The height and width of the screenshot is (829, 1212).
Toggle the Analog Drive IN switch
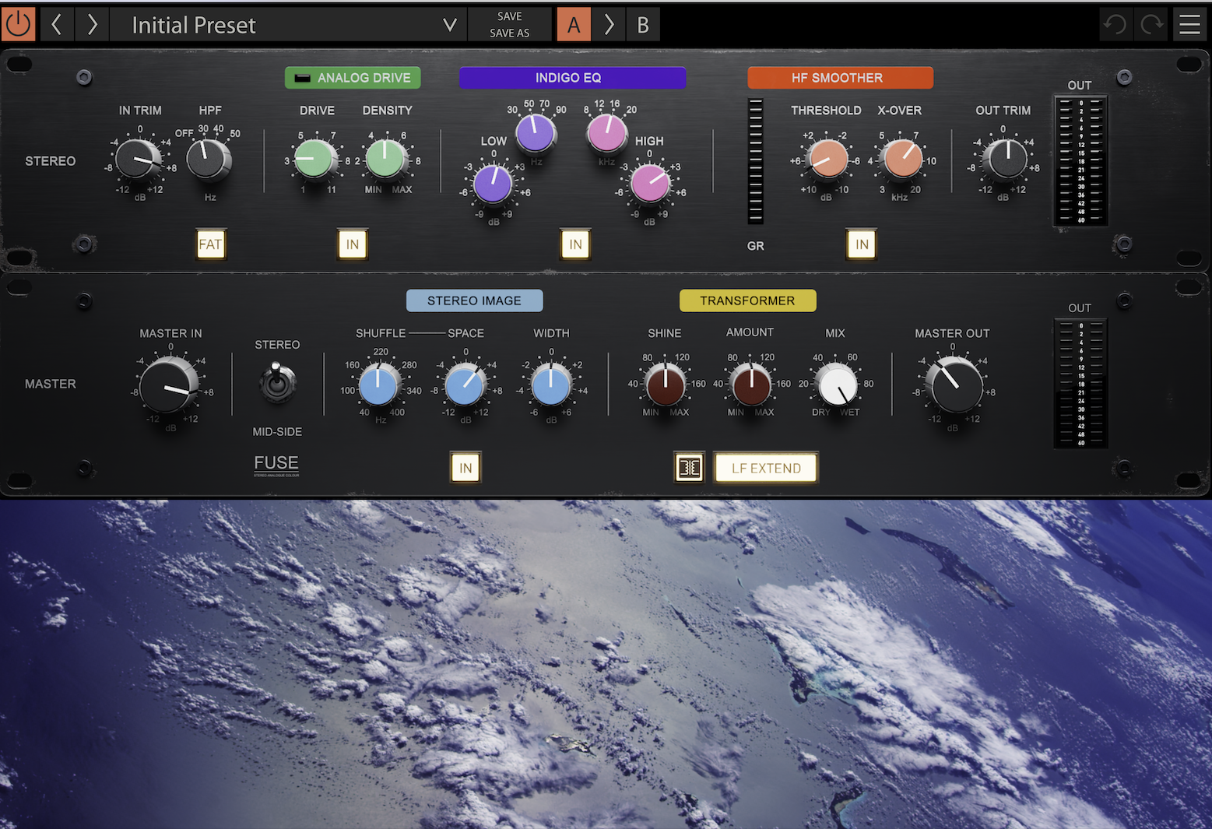(353, 244)
